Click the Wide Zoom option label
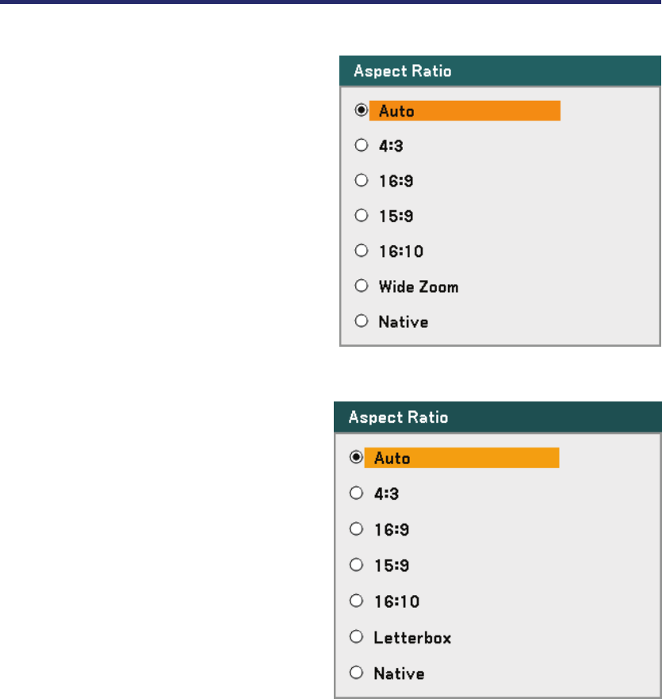The width and height of the screenshot is (662, 699). coord(418,286)
